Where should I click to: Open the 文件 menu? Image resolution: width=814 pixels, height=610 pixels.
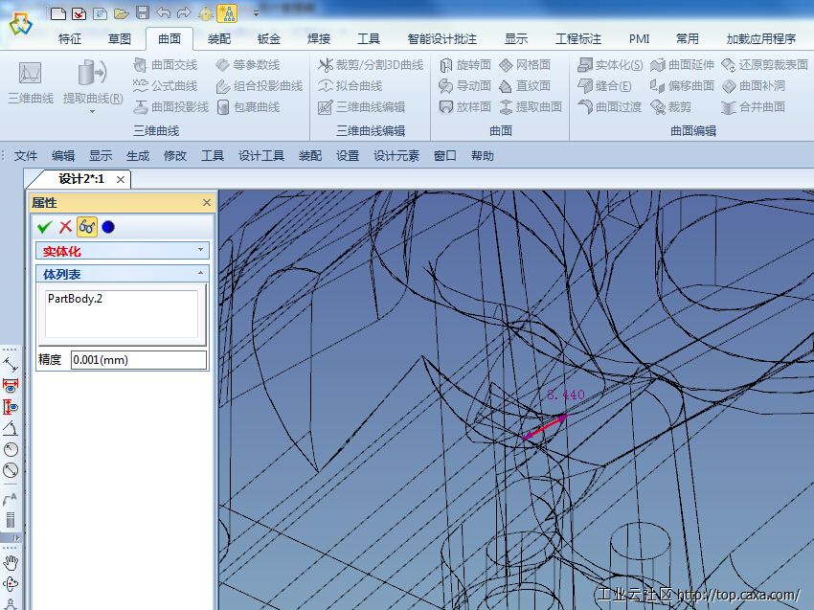click(x=26, y=156)
